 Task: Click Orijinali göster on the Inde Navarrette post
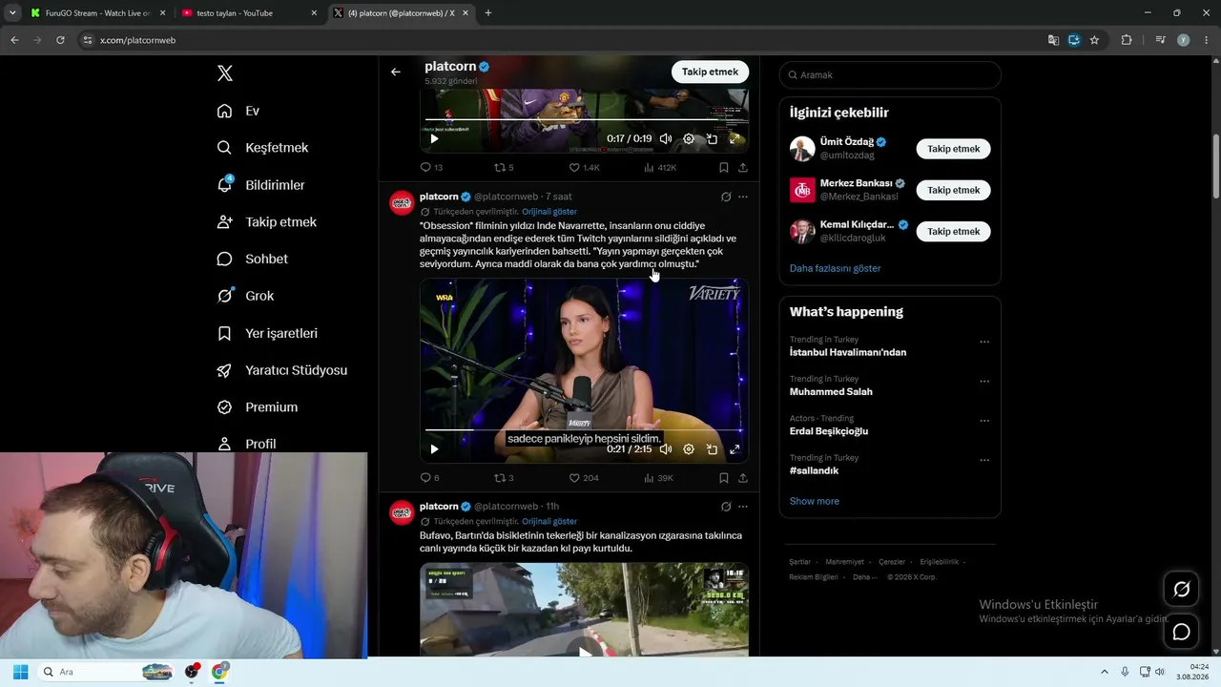tap(549, 212)
